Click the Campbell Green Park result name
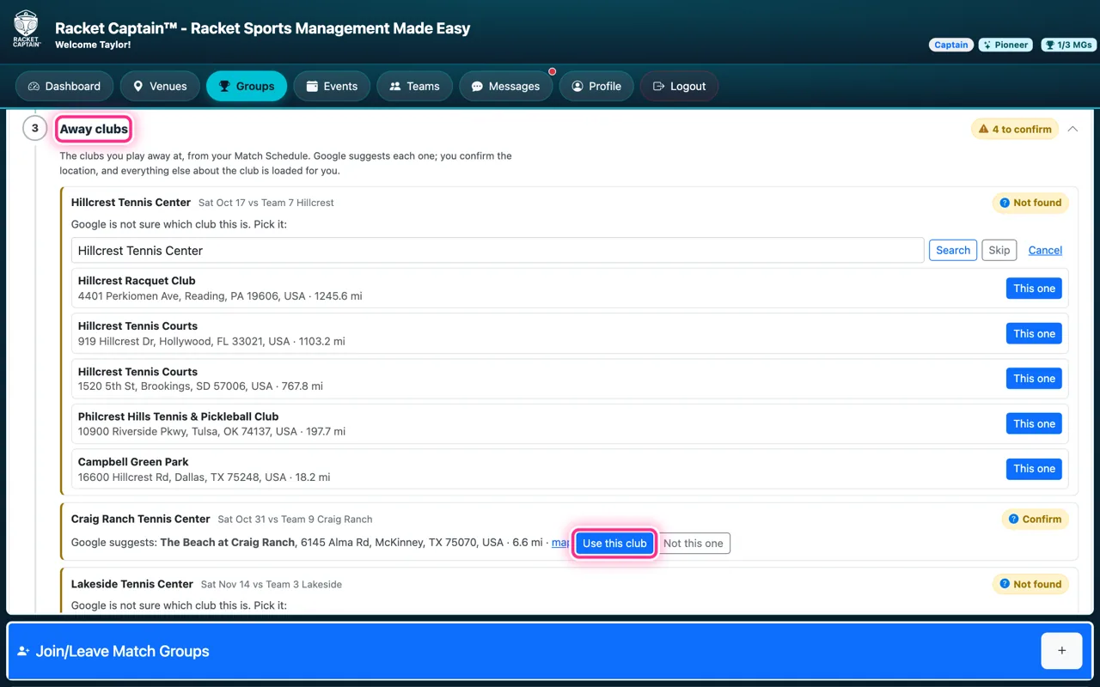The height and width of the screenshot is (687, 1100). tap(133, 461)
